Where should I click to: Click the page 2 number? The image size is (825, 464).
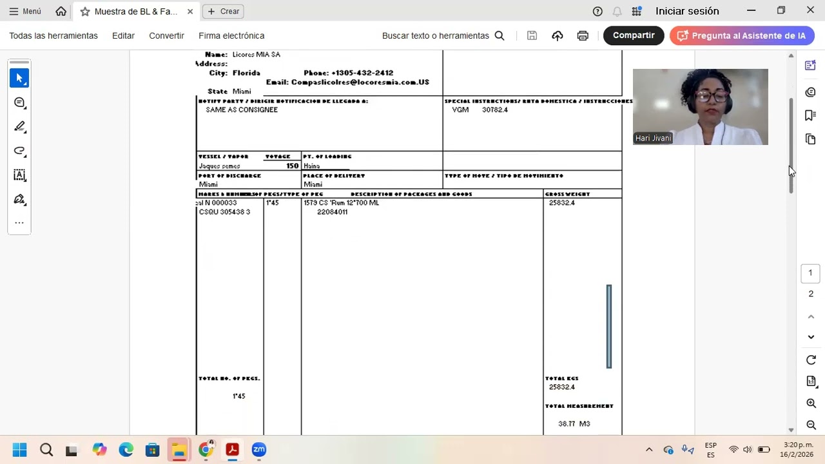coord(811,294)
